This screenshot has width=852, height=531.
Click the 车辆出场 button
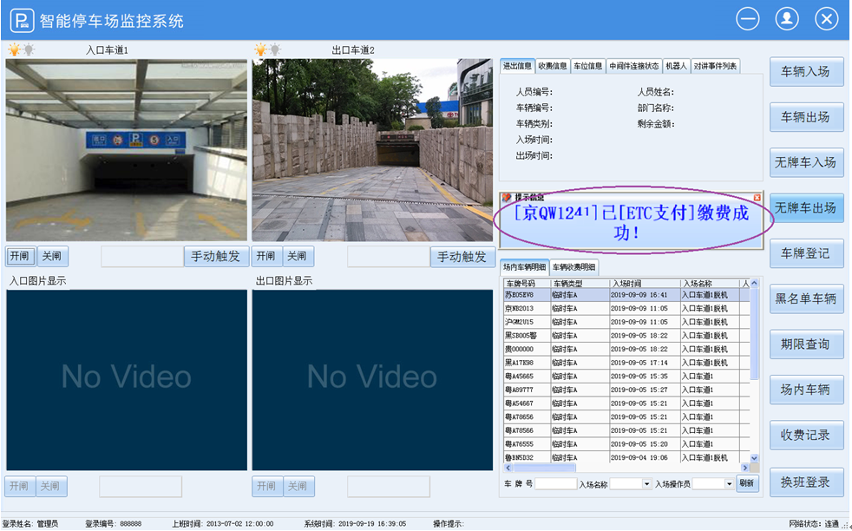click(806, 117)
